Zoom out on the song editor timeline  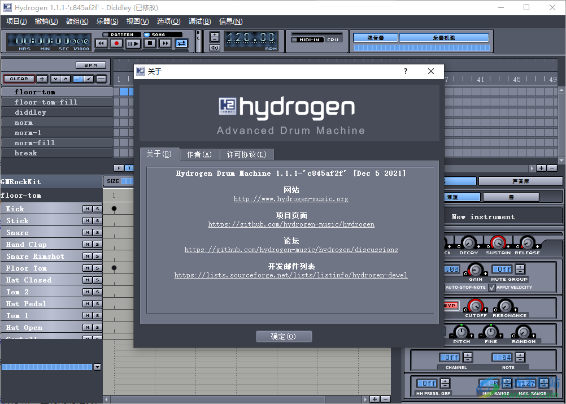click(552, 168)
